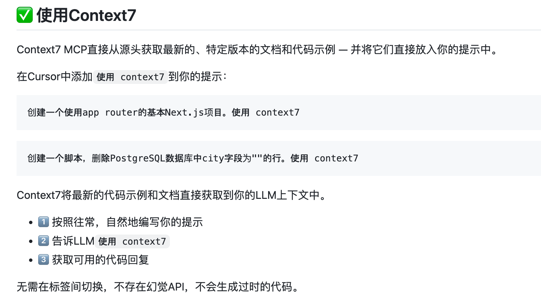Image resolution: width=541 pixels, height=306 pixels.
Task: Click the sentence 在Cursor中添加
Action: pos(123,77)
